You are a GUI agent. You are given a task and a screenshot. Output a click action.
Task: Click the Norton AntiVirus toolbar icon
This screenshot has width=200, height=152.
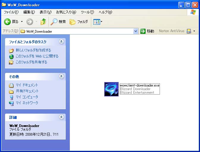[189, 31]
